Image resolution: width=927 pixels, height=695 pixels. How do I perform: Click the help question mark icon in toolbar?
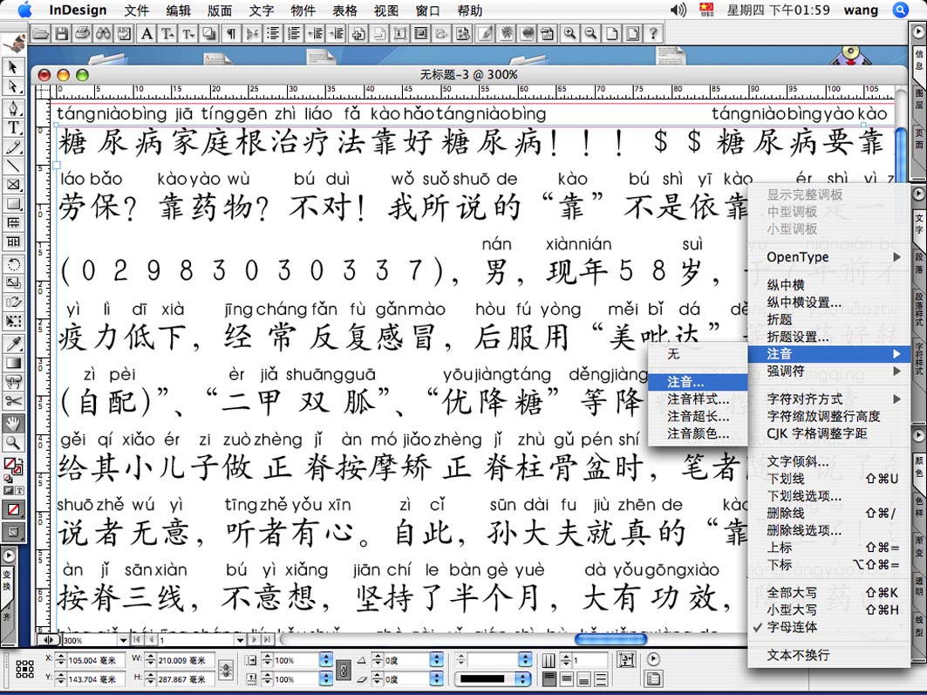pos(652,34)
